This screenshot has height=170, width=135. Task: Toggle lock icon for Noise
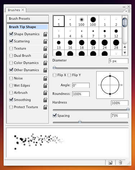45,78
